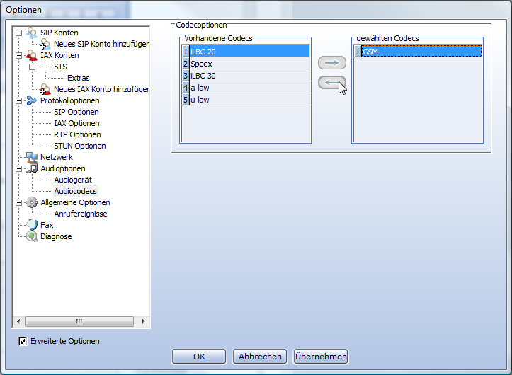Collapse the SIP Konten tree node
This screenshot has width=512, height=375.
[19, 33]
